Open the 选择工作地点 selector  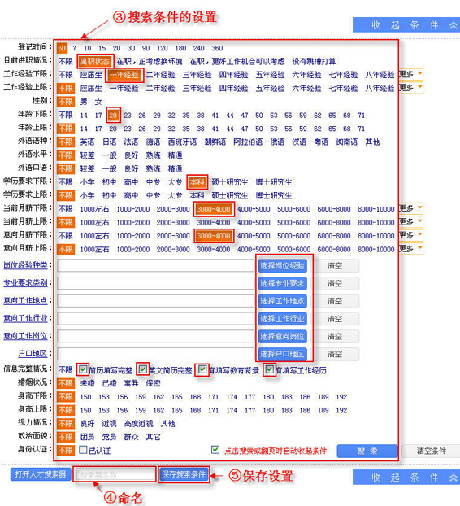pos(282,301)
